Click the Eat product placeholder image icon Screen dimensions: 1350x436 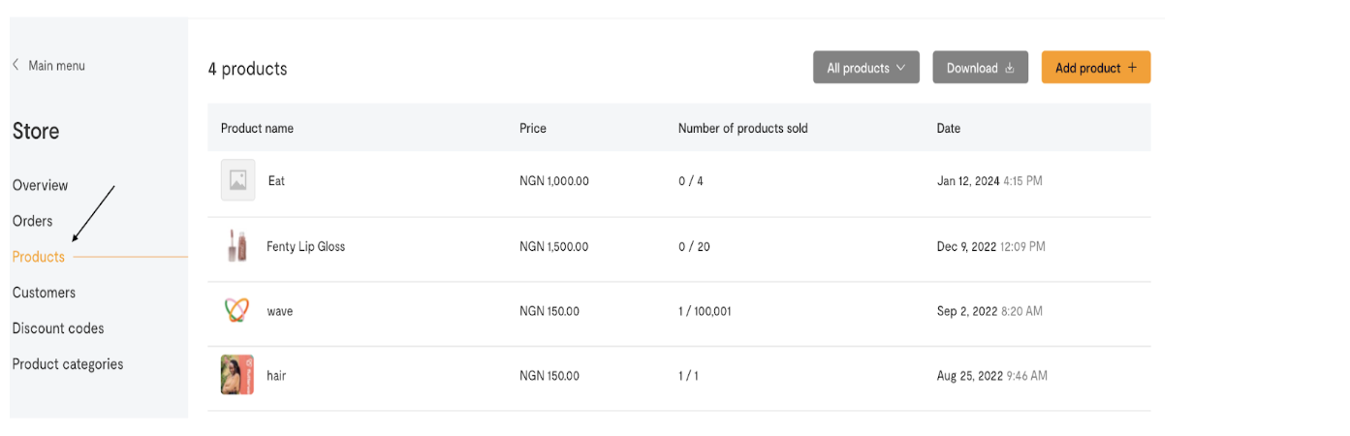click(237, 180)
